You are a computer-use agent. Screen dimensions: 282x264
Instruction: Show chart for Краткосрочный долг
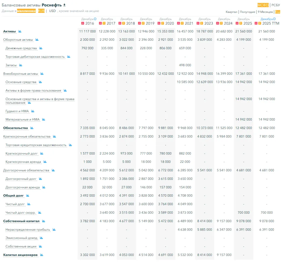coord(42,154)
